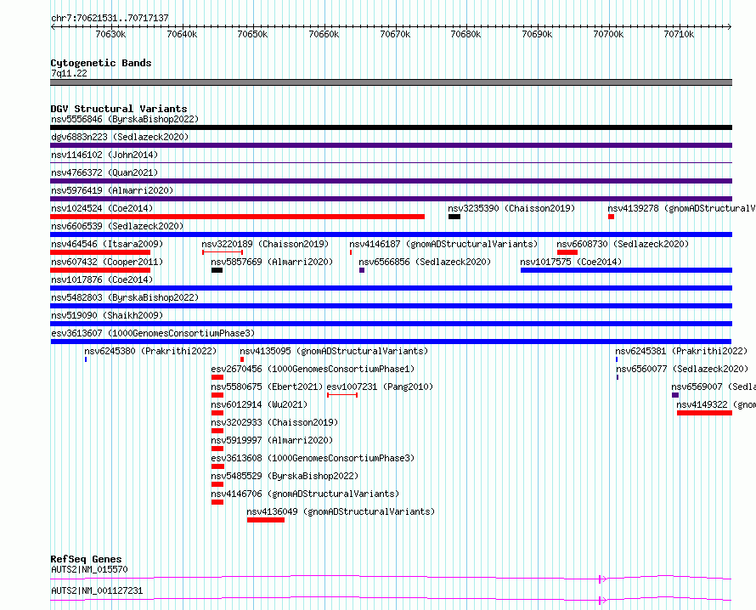The height and width of the screenshot is (610, 756).
Task: Click the 70630k ruler position
Action: point(110,34)
